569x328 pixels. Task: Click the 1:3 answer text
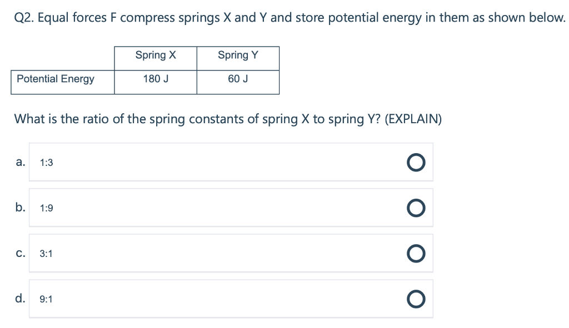click(x=47, y=163)
